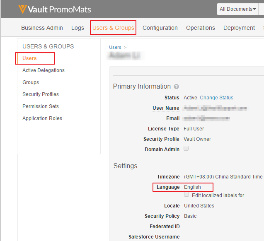The width and height of the screenshot is (264, 241).
Task: Select Security Profiles in sidebar
Action: click(41, 94)
